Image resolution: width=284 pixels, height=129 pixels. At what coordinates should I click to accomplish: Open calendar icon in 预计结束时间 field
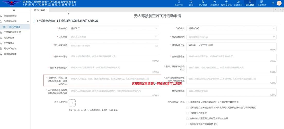click(156, 46)
